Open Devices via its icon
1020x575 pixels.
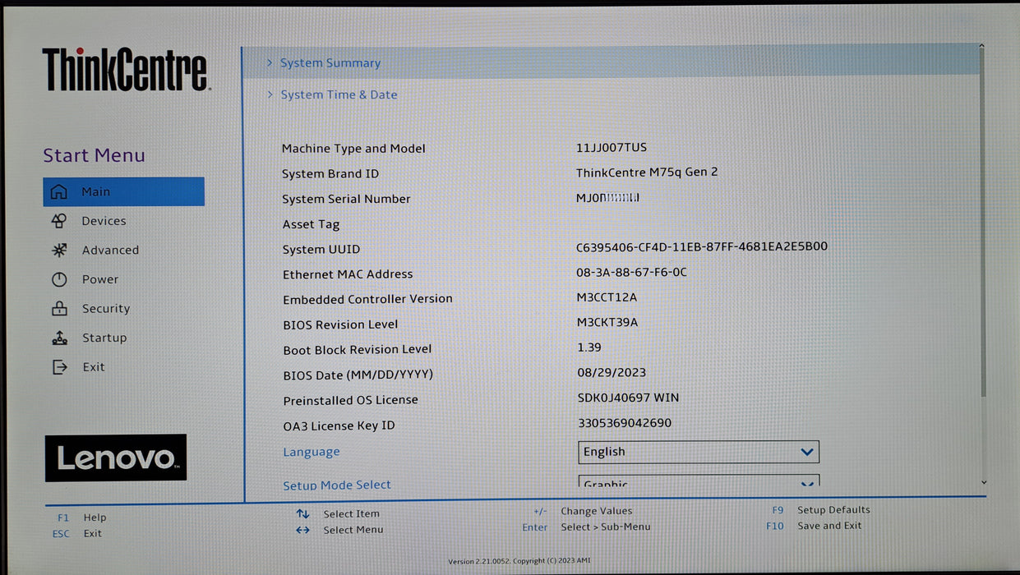pos(59,221)
